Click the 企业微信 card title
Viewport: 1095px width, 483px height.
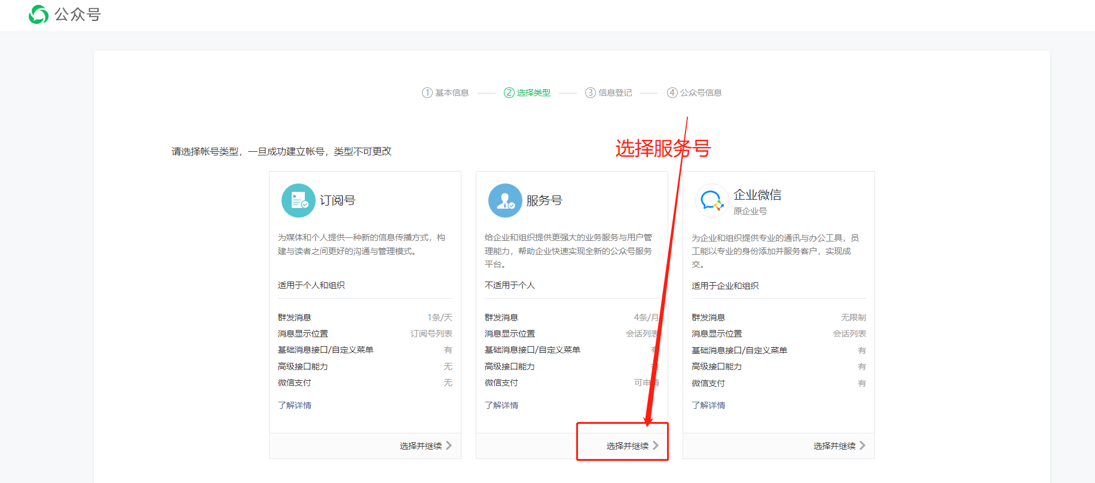pos(757,195)
